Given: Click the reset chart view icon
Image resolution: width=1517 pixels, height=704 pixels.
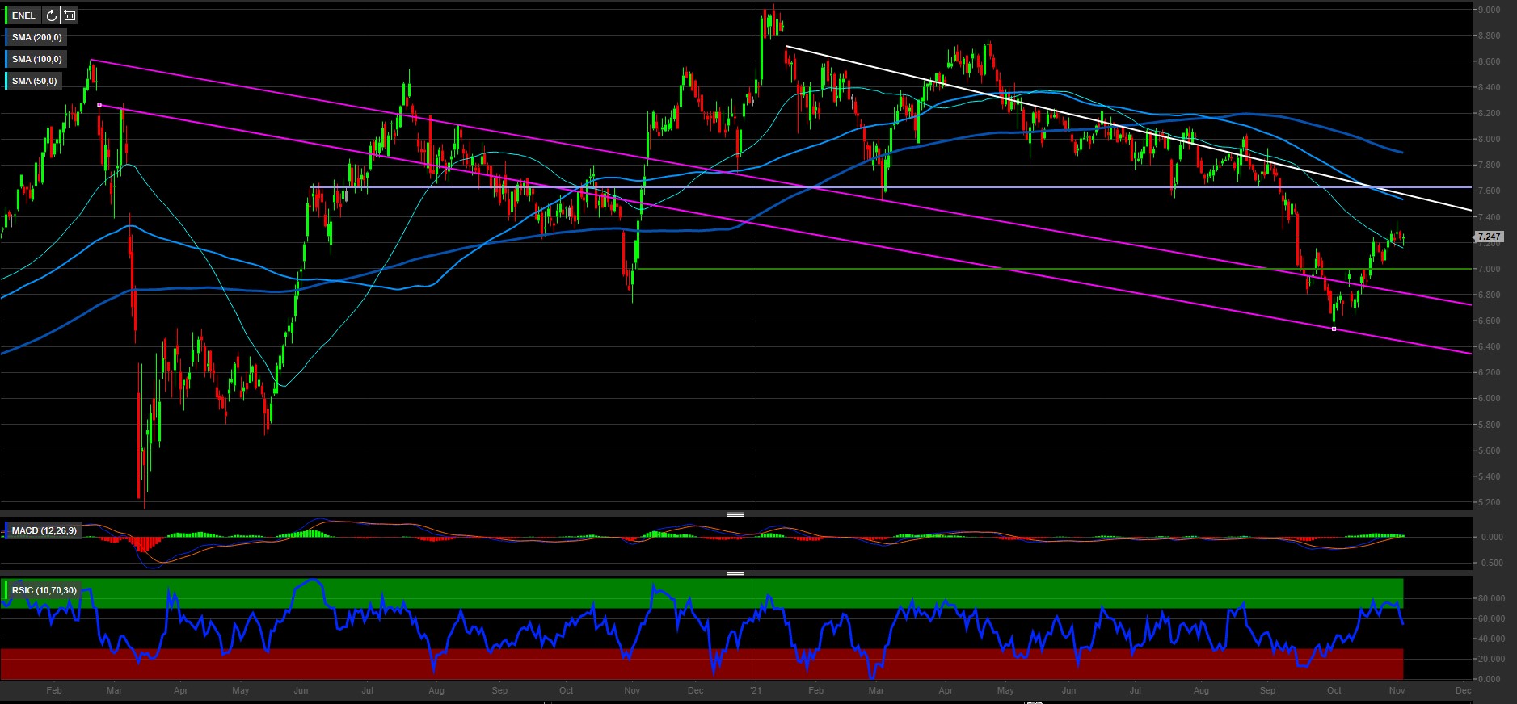Looking at the screenshot, I should click(x=70, y=15).
